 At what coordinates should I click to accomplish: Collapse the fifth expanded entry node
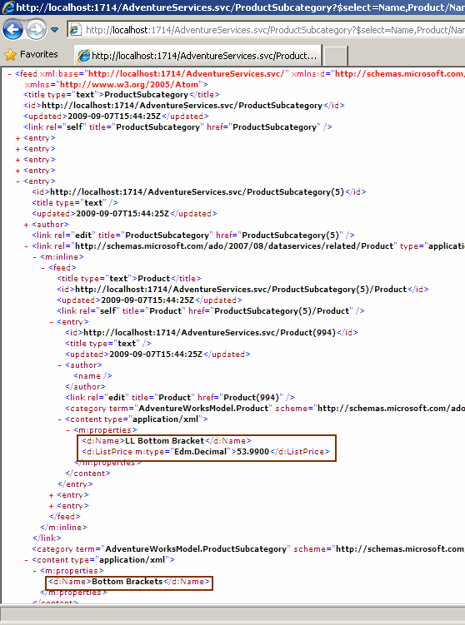tap(17, 181)
